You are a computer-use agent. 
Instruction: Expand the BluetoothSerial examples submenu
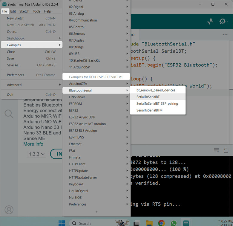pyautogui.click(x=96, y=90)
